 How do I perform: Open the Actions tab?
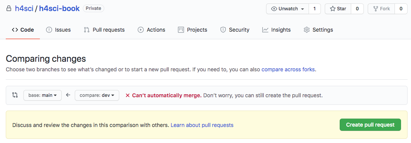click(x=151, y=30)
